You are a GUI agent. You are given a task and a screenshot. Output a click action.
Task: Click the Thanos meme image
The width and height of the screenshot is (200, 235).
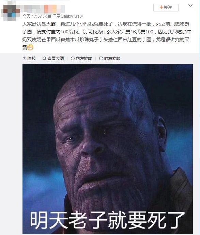point(108,149)
